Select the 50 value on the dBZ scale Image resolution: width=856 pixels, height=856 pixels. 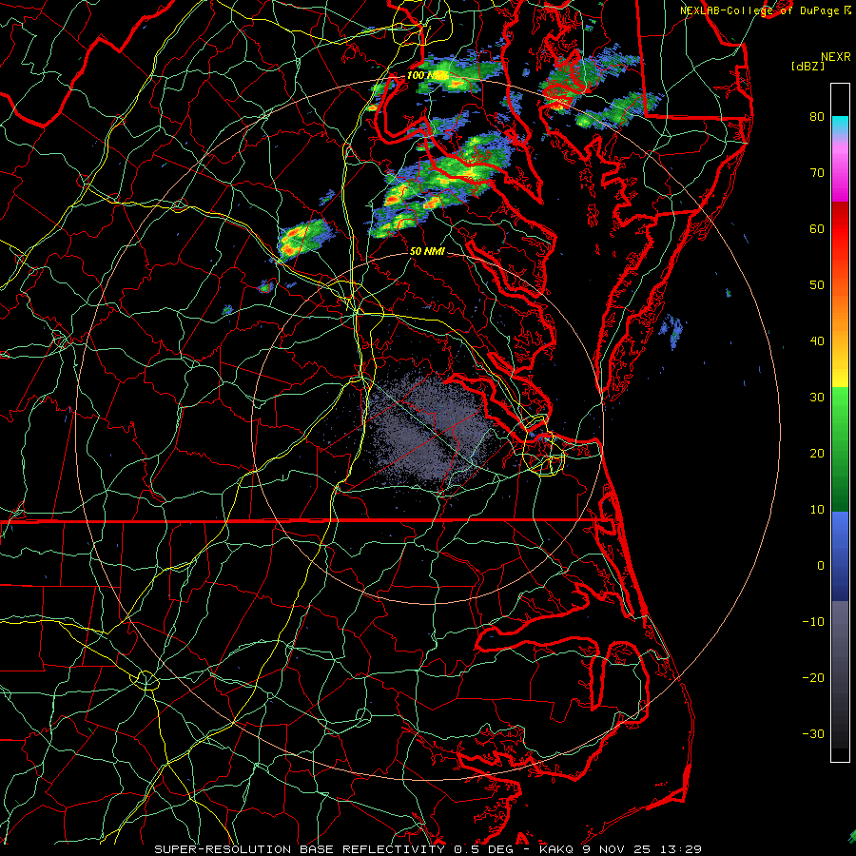[817, 285]
